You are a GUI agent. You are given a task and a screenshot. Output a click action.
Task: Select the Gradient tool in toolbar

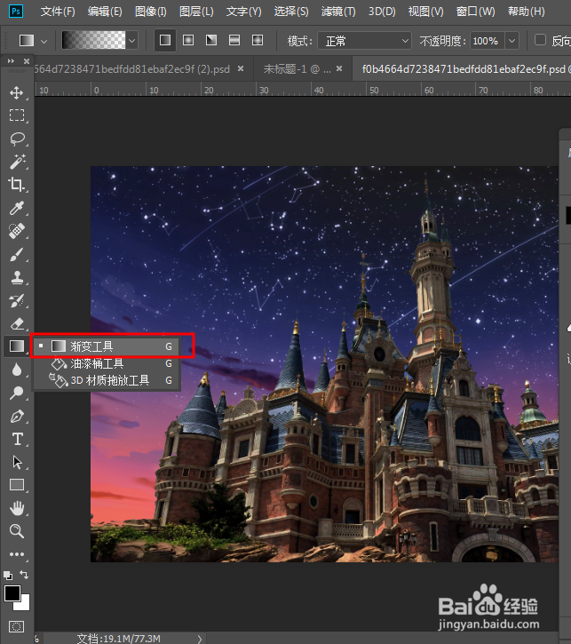point(16,346)
